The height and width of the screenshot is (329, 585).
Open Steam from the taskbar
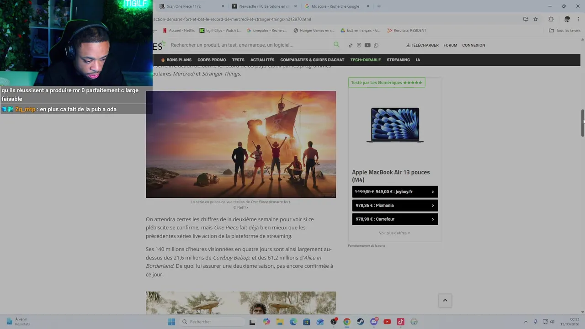[361, 322]
